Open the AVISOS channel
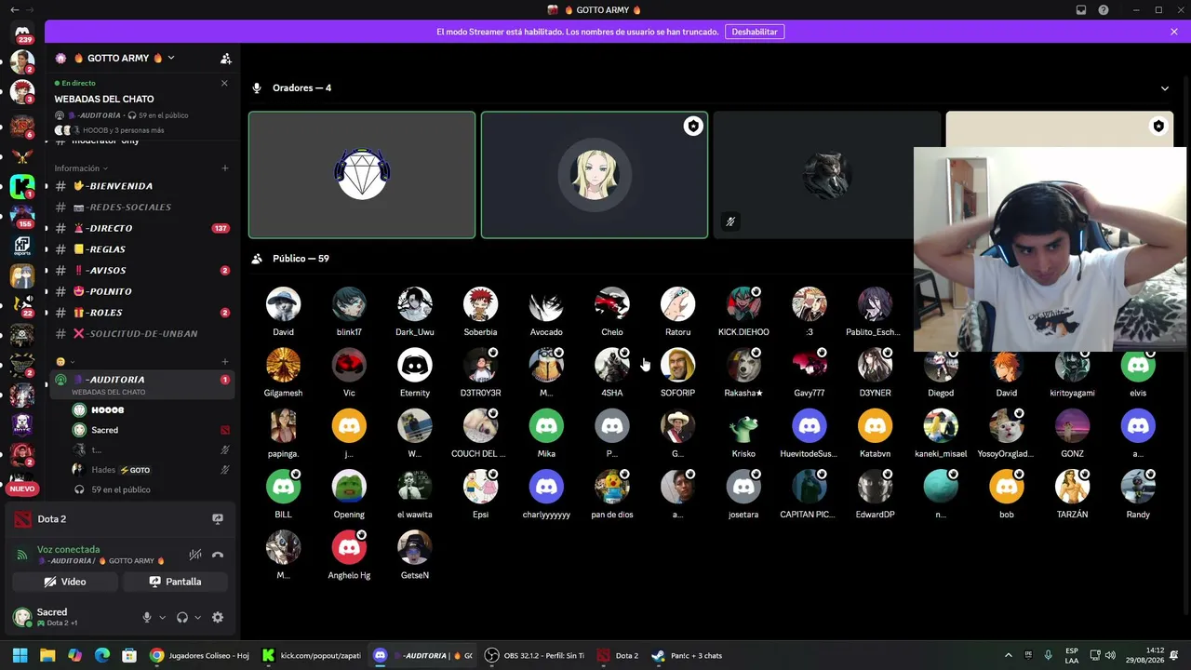 (142, 270)
